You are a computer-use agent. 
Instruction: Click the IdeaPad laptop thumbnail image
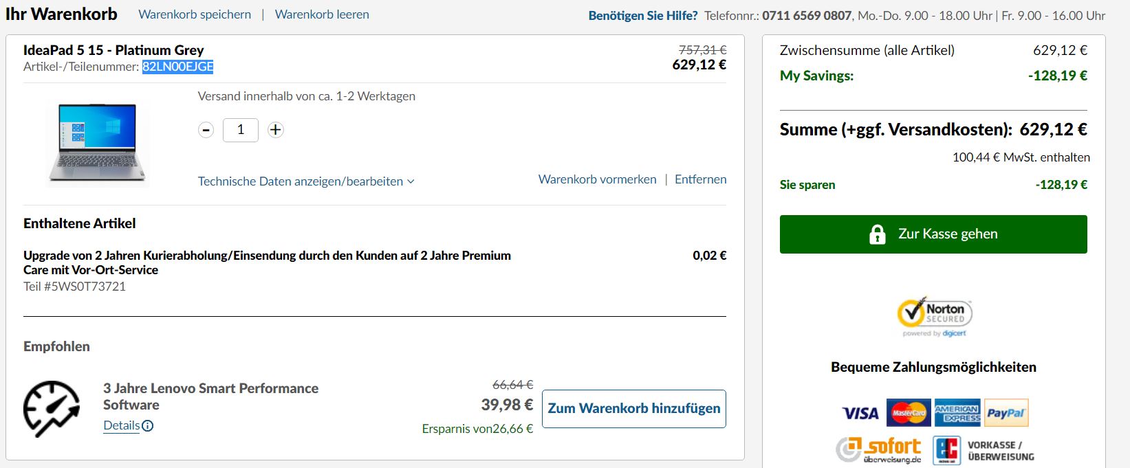coord(97,143)
